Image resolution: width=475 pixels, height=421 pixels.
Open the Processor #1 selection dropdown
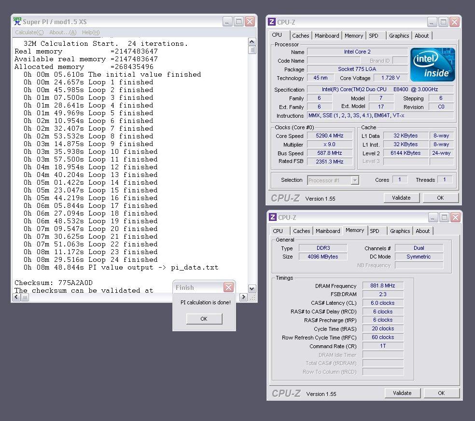355,180
